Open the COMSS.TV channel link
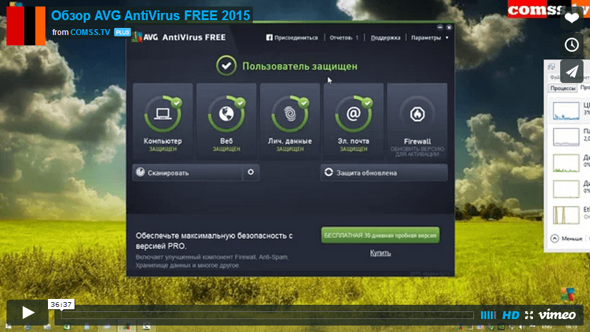 pyautogui.click(x=90, y=32)
